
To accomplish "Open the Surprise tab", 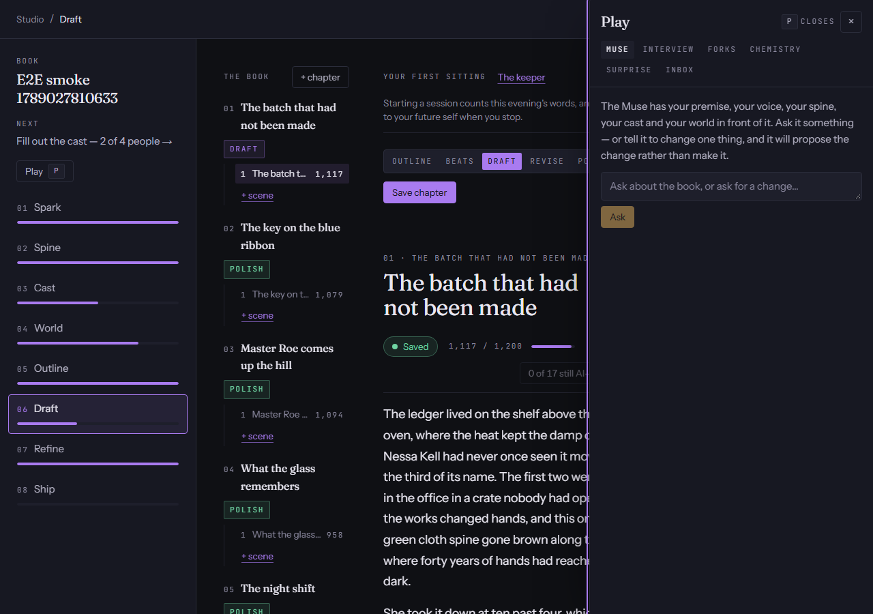I will click(629, 70).
